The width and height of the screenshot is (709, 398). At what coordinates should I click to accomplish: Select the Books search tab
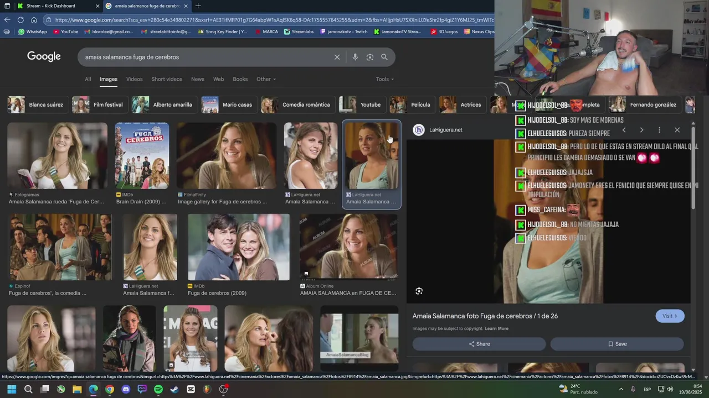click(x=240, y=79)
